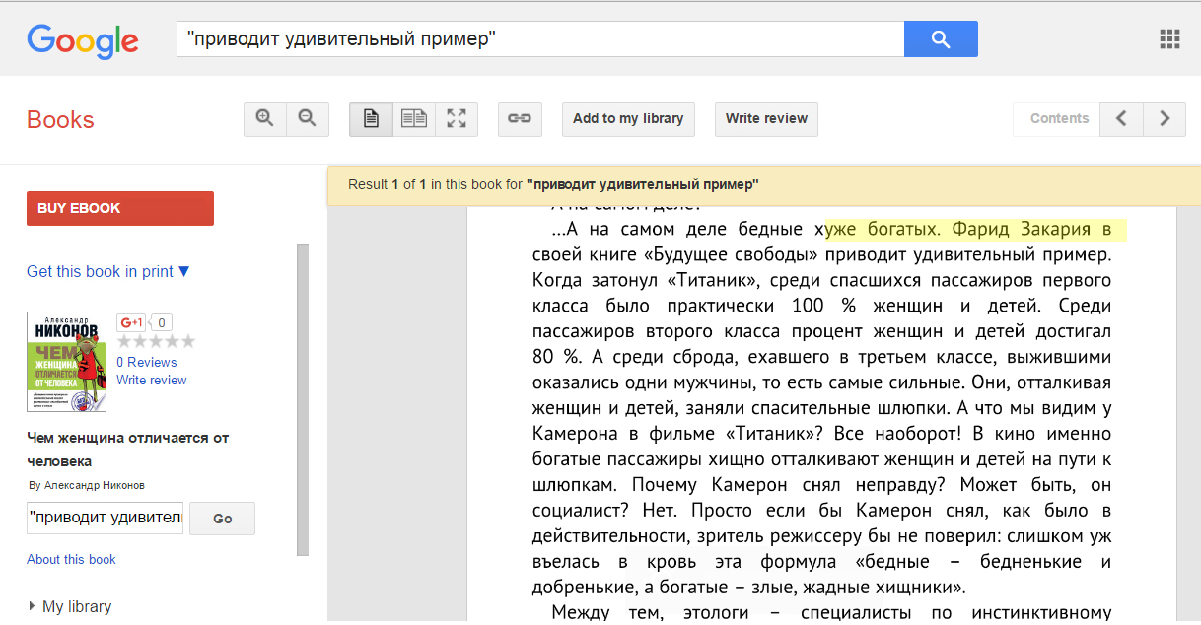Open the Google apps grid
The height and width of the screenshot is (625, 1201).
tap(1169, 39)
